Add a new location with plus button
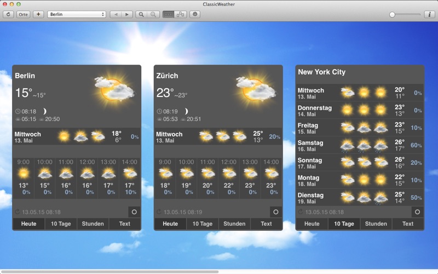438x274 pixels. pyautogui.click(x=38, y=14)
